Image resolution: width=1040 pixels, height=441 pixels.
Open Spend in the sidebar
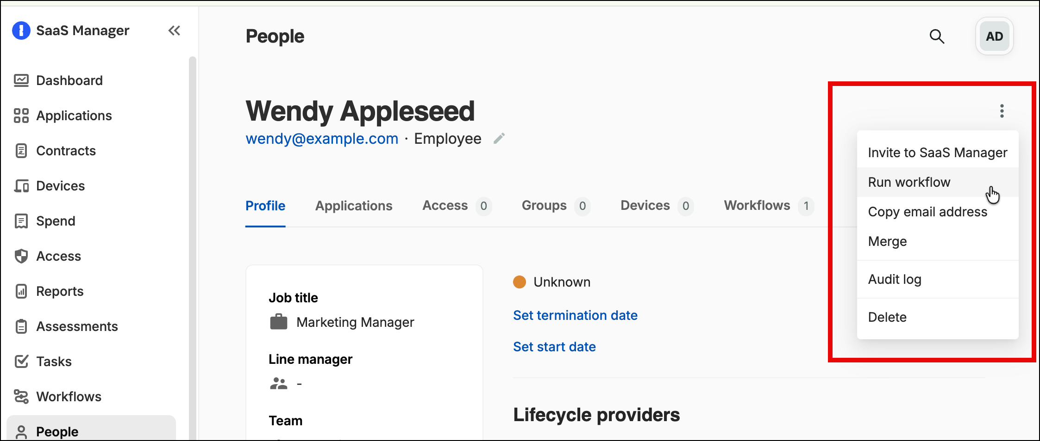coord(44,221)
